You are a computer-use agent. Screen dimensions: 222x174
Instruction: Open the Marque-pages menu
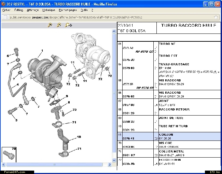click(x=68, y=10)
